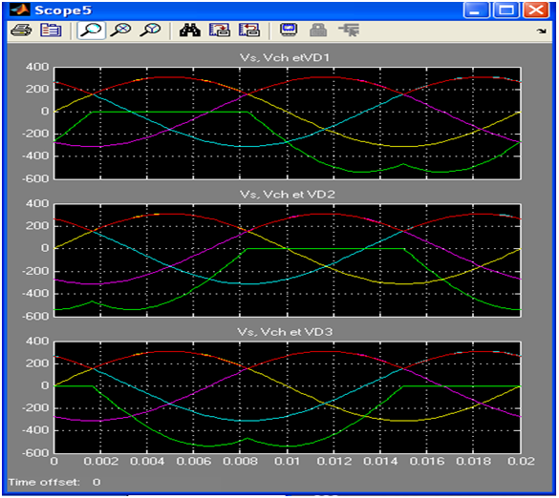Click the Vs, Vch et VD2 plot area

[288, 259]
